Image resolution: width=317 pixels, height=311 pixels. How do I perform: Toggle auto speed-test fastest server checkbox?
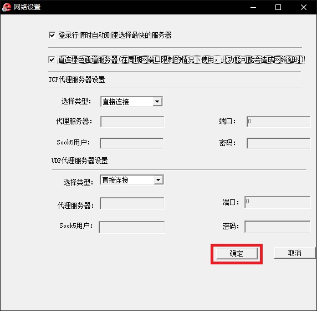coord(52,35)
